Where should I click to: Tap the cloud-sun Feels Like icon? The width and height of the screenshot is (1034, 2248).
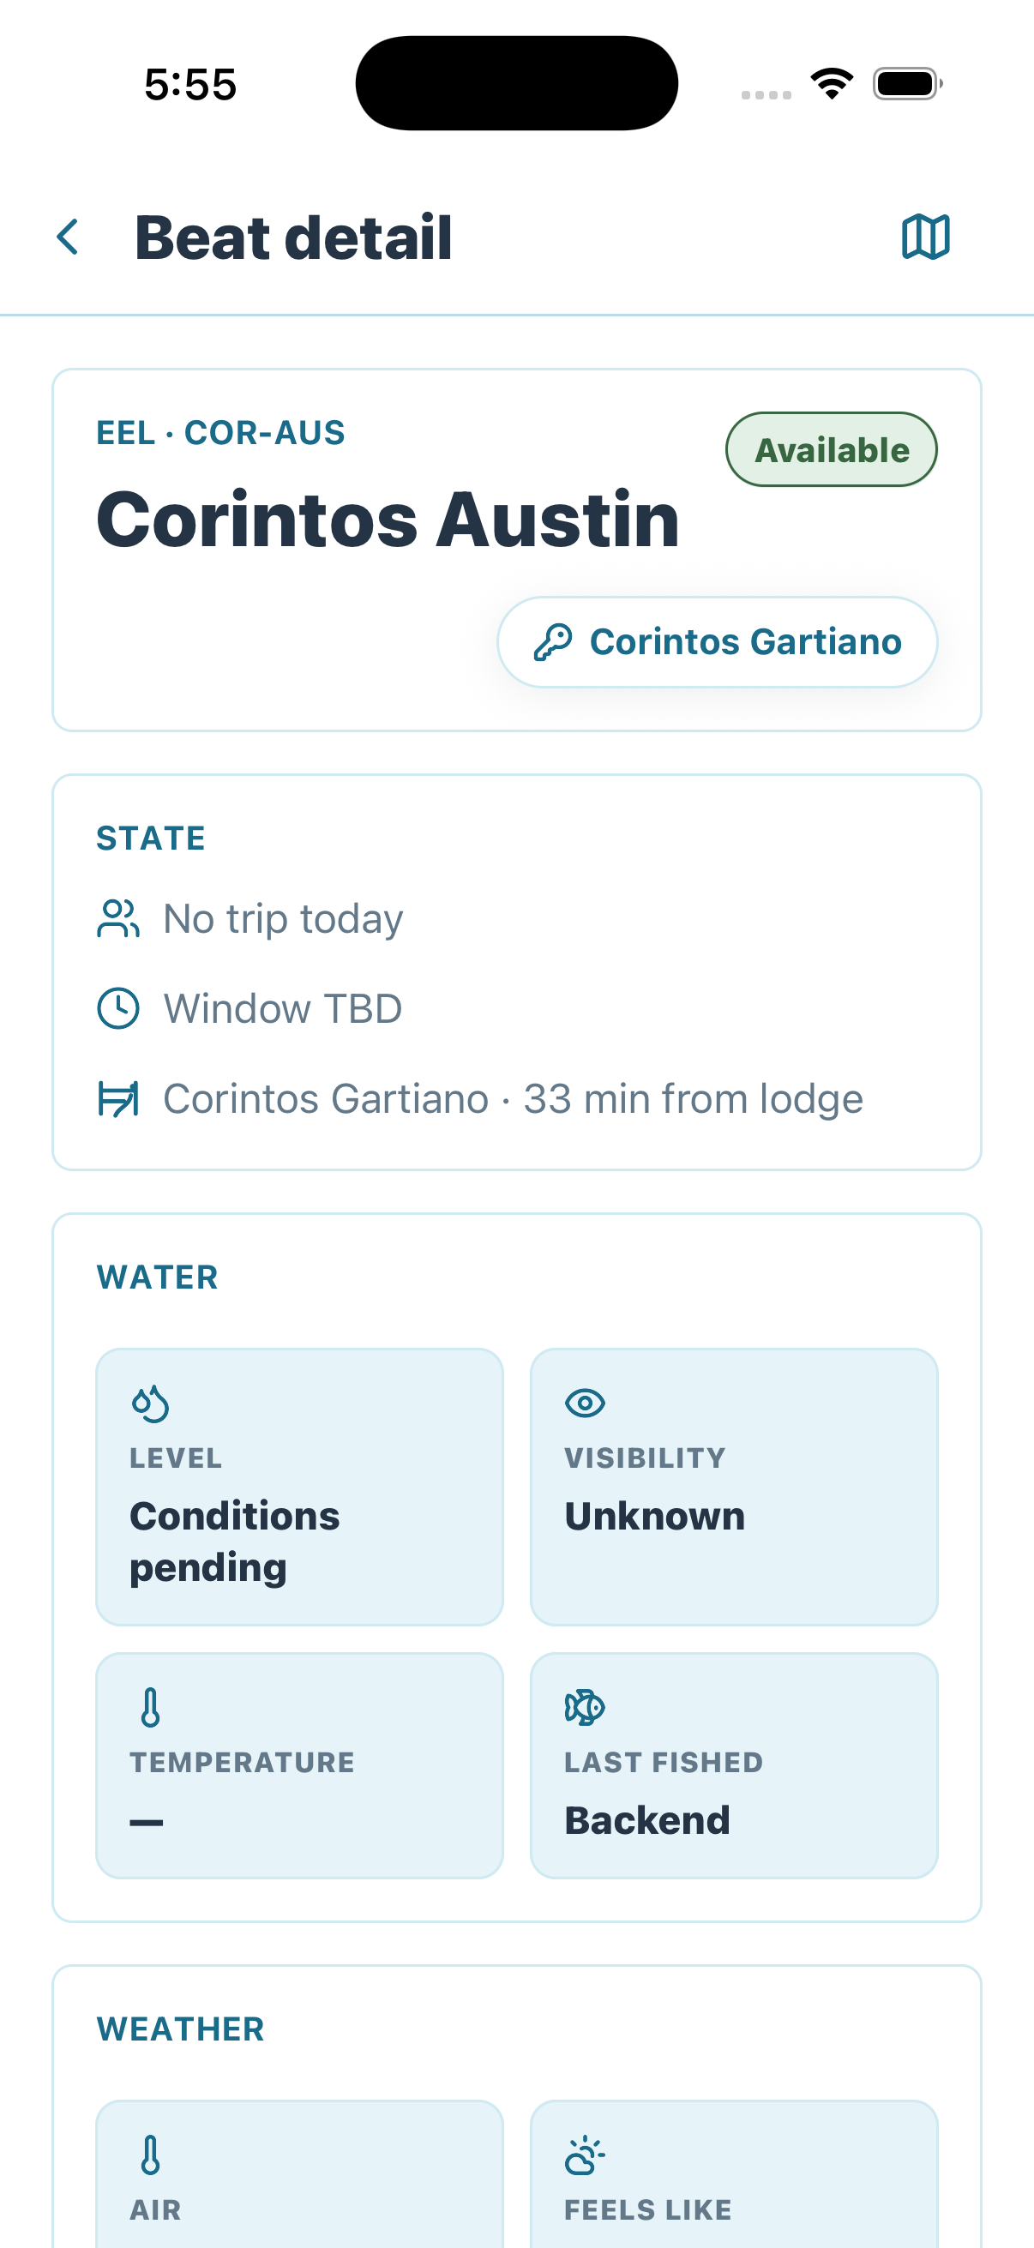click(x=585, y=2155)
